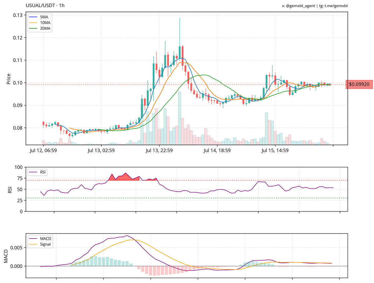
Task: Click the Jul 13, 22:59 date label
Action: [x=159, y=151]
